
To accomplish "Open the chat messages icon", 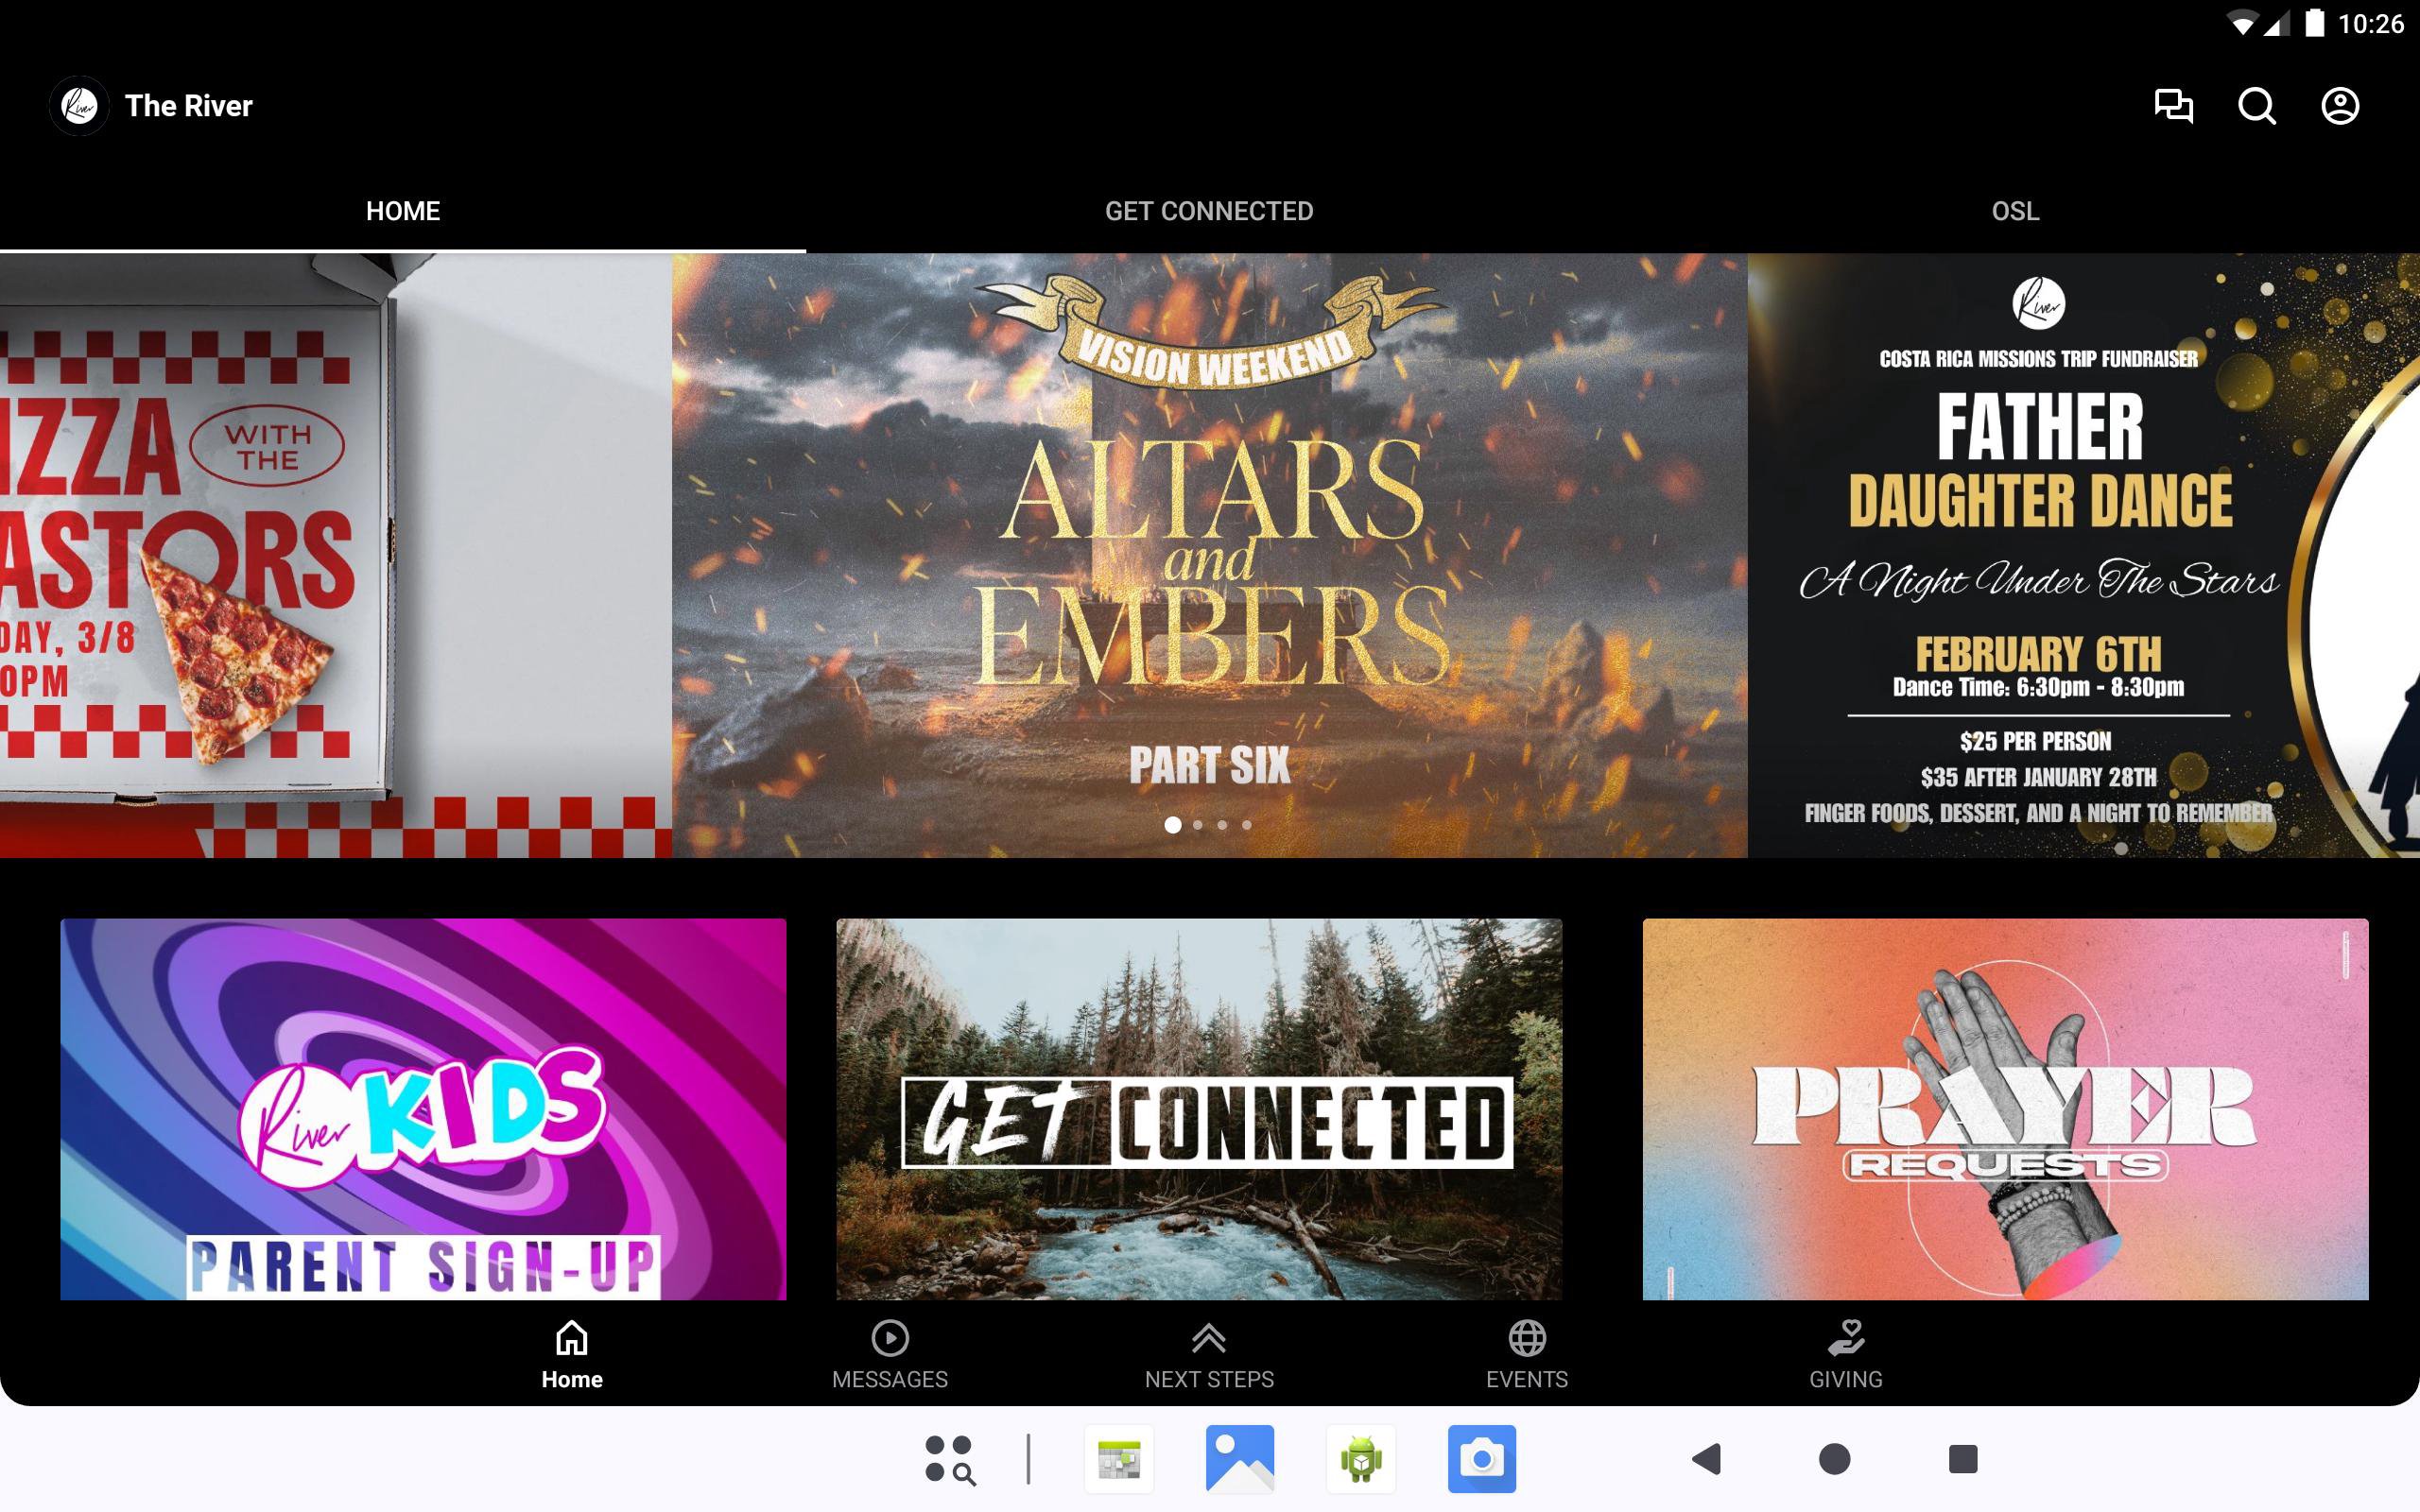I will click(x=2173, y=106).
